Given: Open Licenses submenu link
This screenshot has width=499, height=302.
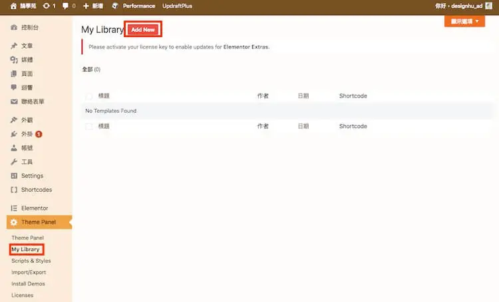Looking at the screenshot, I should (x=22, y=295).
